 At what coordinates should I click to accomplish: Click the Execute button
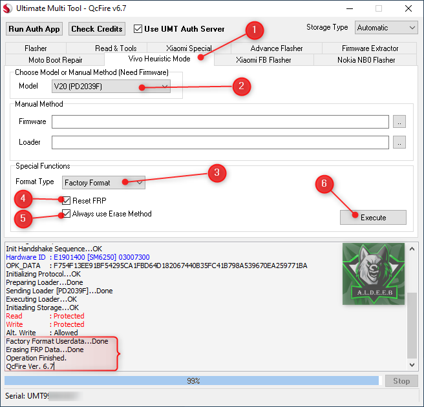coord(373,217)
